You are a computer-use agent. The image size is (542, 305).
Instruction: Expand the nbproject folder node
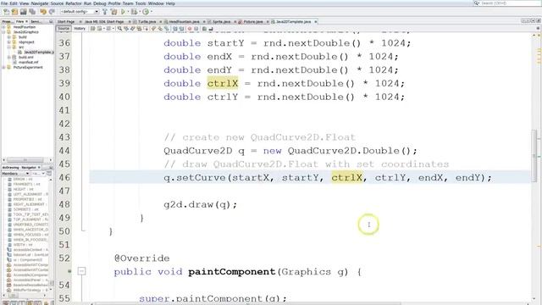pyautogui.click(x=9, y=42)
